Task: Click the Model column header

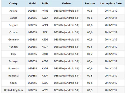Action: pyautogui.click(x=32, y=4)
